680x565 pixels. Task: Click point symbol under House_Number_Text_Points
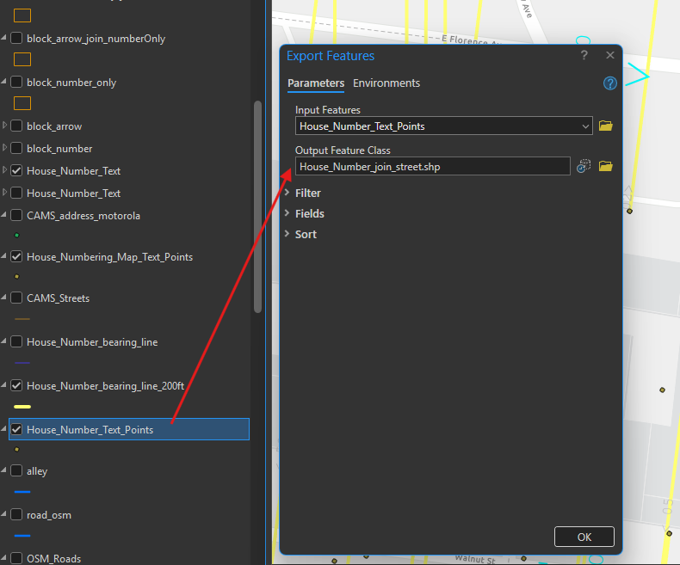tap(17, 449)
